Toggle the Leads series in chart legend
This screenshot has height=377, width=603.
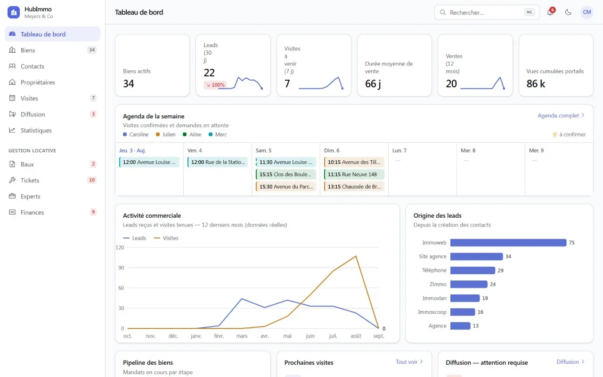(134, 238)
